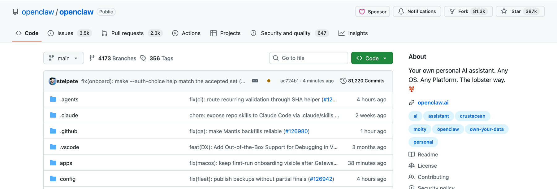Open commit message 'fix(macos): keep first-run onboarding'
557x189 pixels.
[x=263, y=163]
